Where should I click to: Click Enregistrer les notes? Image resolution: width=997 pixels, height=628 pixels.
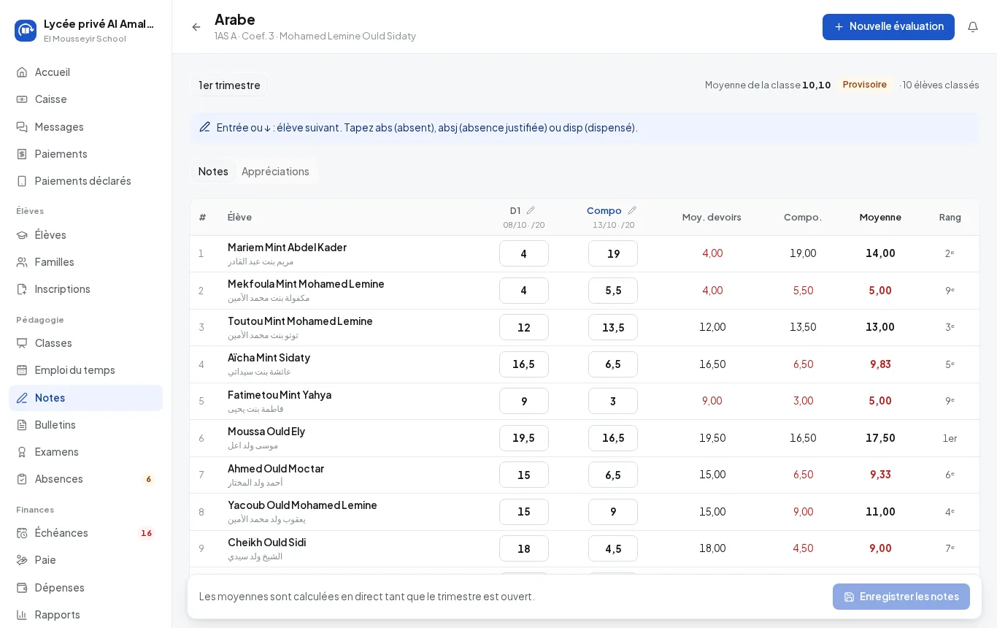pyautogui.click(x=901, y=597)
